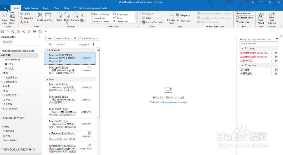
Task: Run Team Email quick step
Action: [x=98, y=18]
